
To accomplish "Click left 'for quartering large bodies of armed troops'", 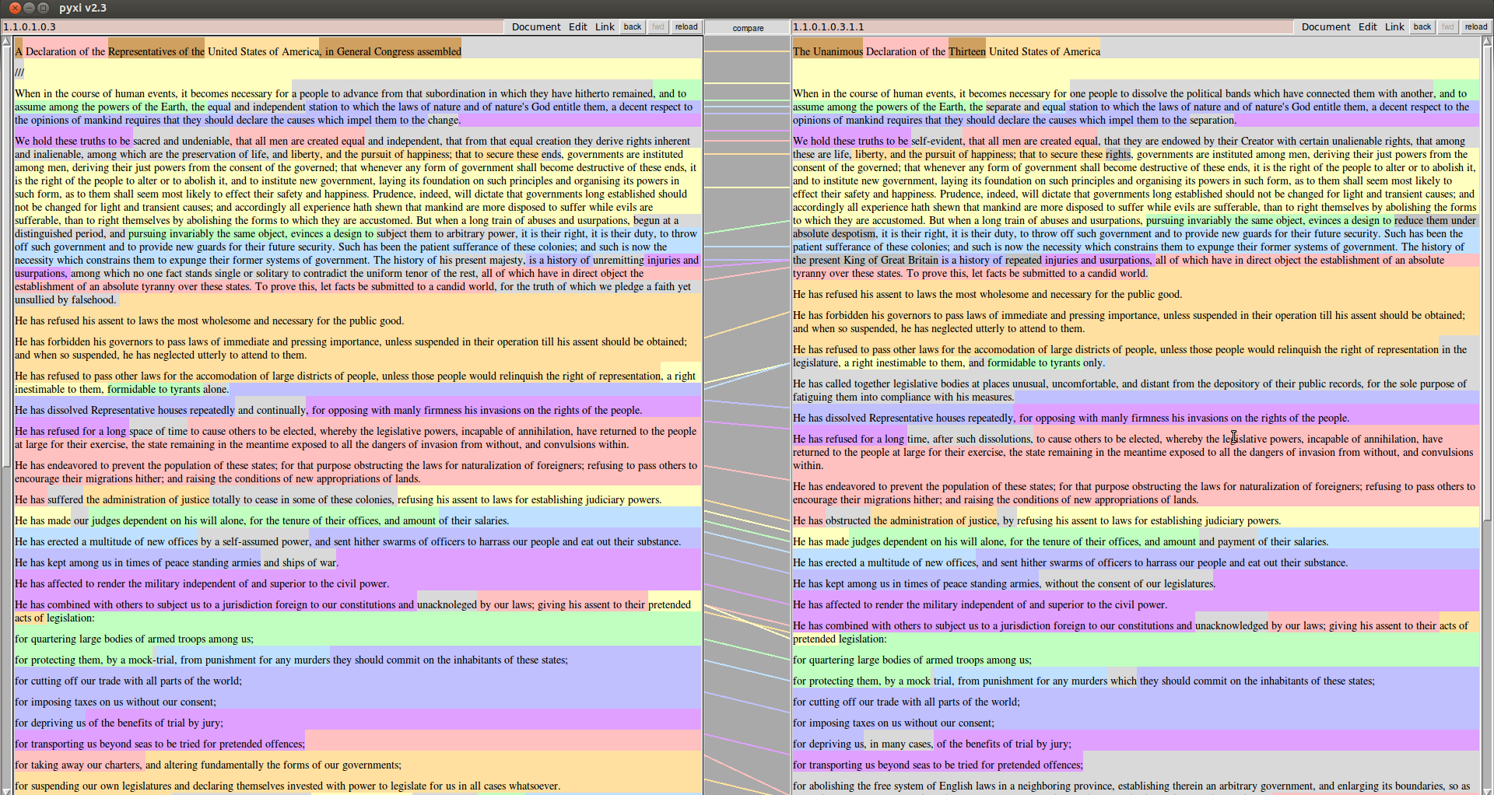I will pyautogui.click(x=134, y=639).
